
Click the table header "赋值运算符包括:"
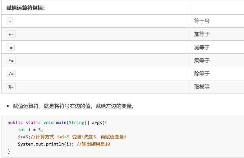25,8
